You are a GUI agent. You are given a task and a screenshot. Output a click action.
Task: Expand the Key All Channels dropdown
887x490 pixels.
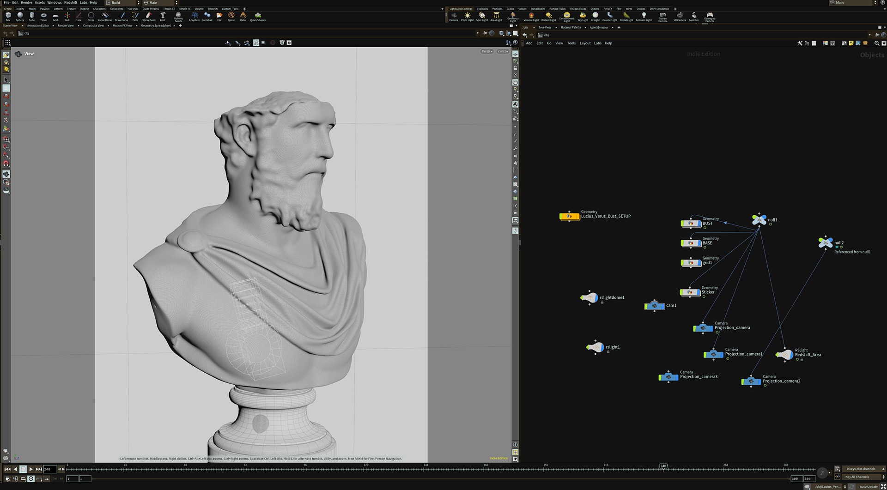coord(863,477)
